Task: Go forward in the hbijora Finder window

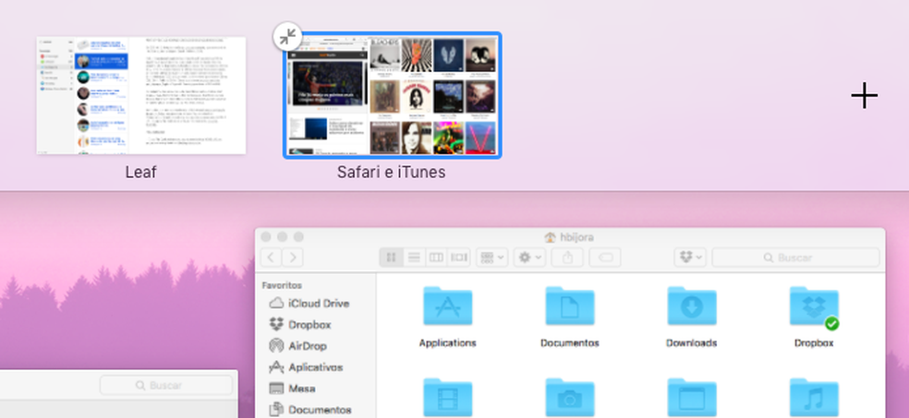Action: point(293,257)
